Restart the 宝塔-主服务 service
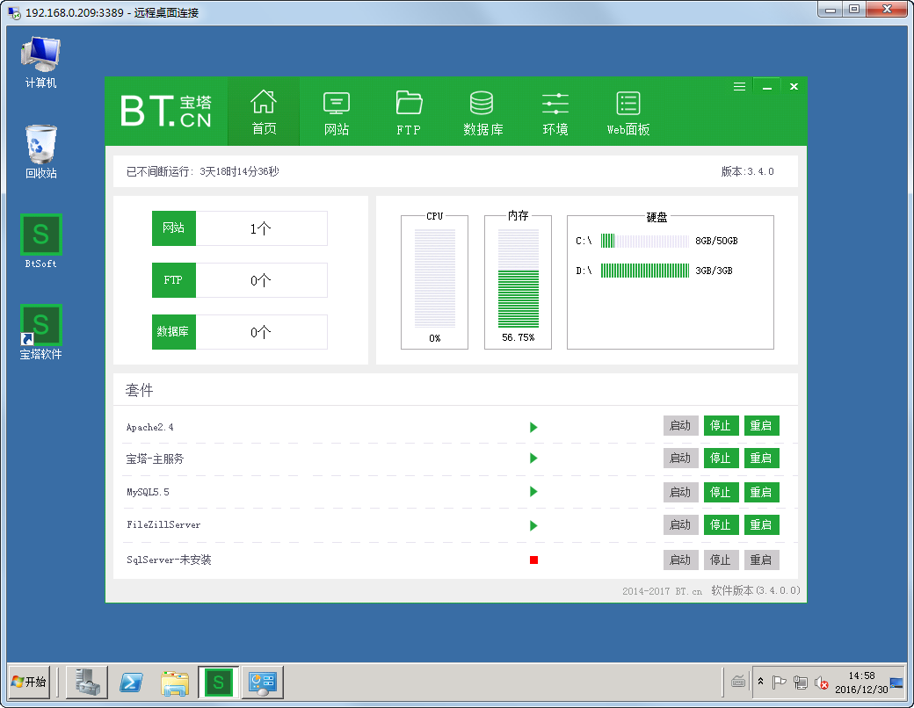 (761, 459)
